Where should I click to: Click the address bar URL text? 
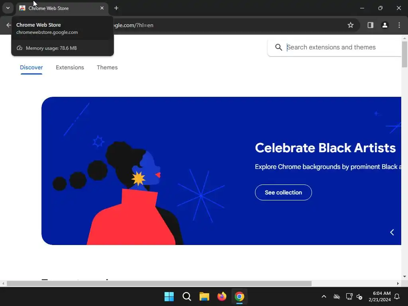tap(133, 25)
